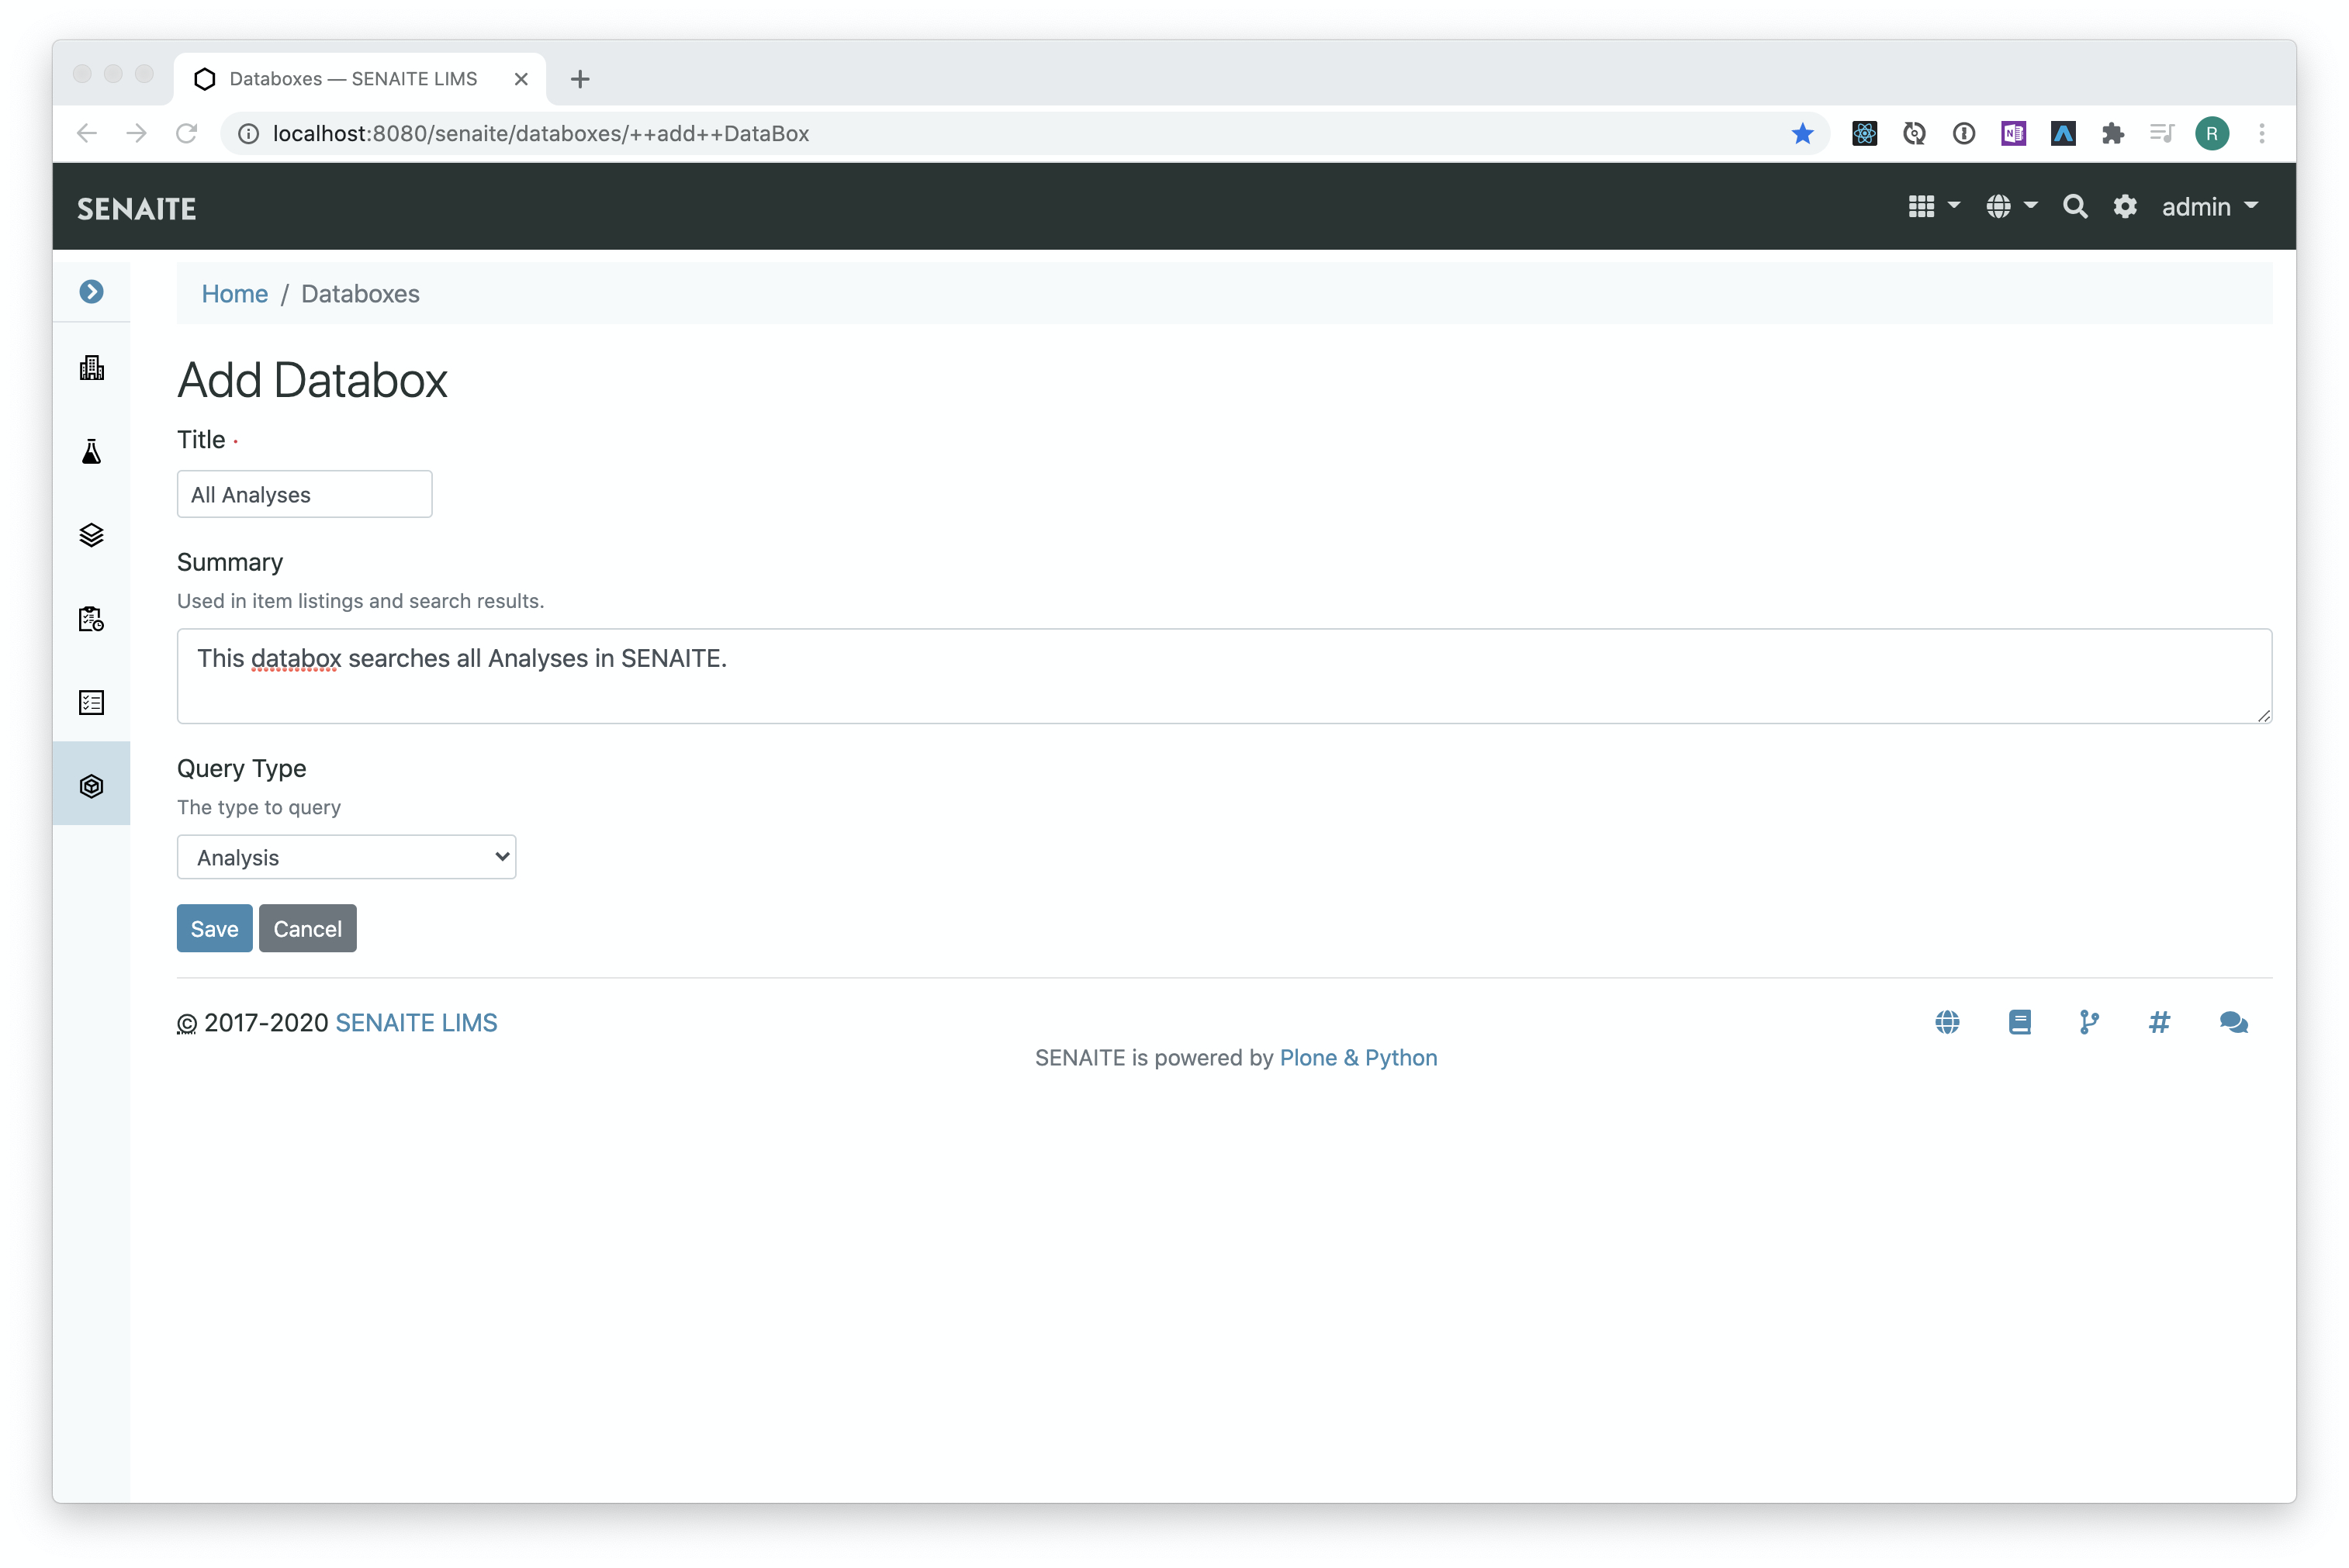Click the footer documentation book icon

[x=2019, y=1022]
